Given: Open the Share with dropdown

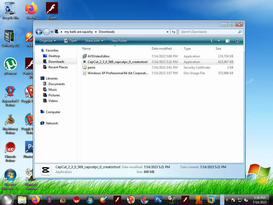Looking at the screenshot, I should click(x=94, y=41).
